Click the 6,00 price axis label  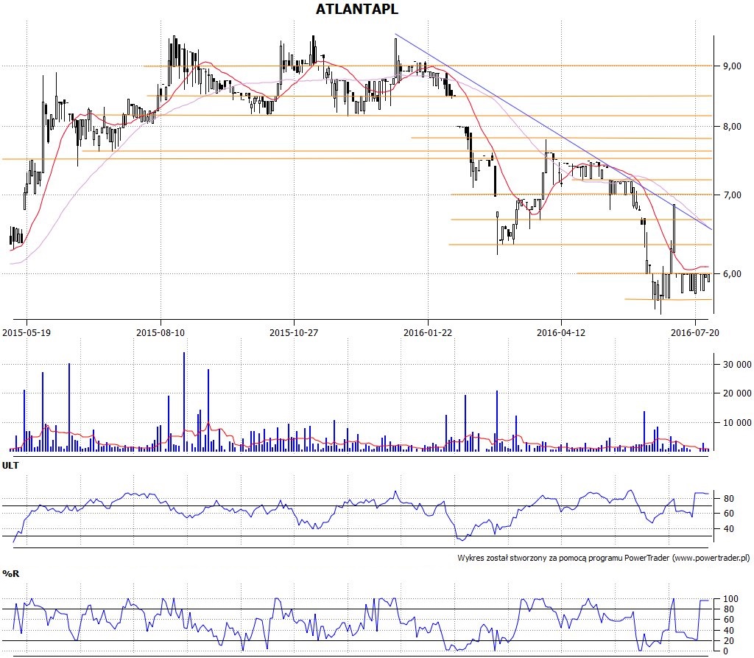pos(732,274)
